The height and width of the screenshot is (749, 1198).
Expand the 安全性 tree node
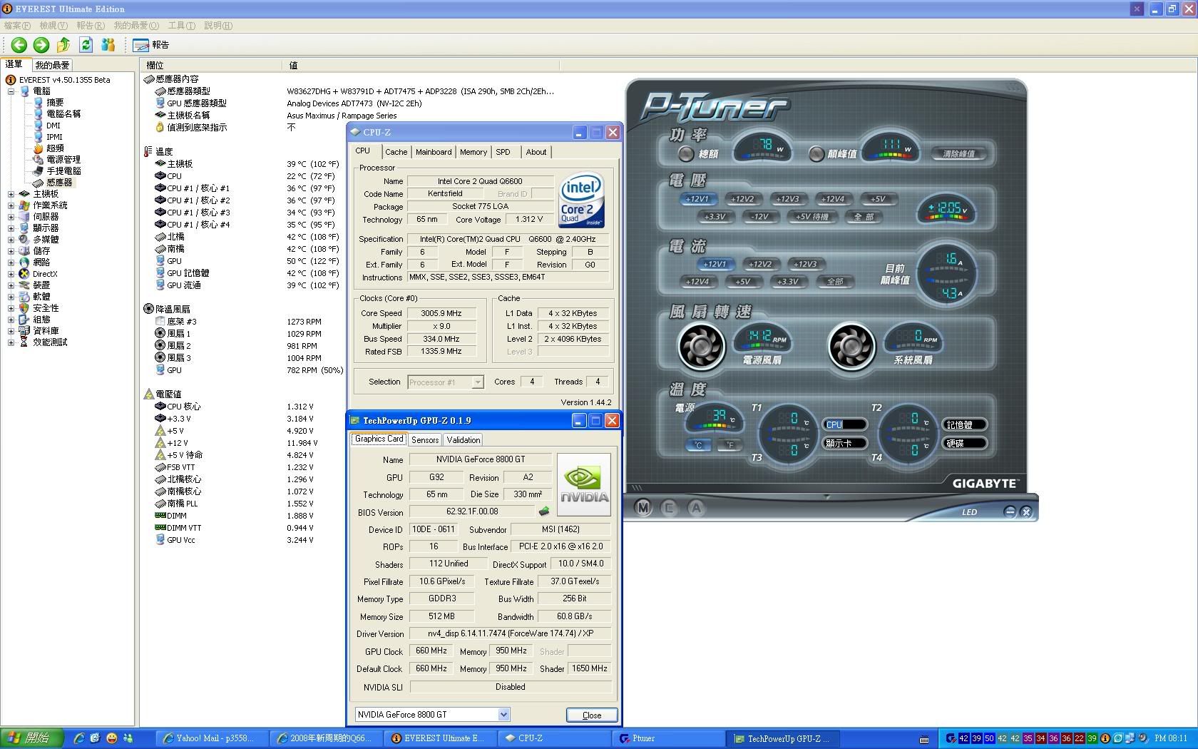tap(11, 308)
